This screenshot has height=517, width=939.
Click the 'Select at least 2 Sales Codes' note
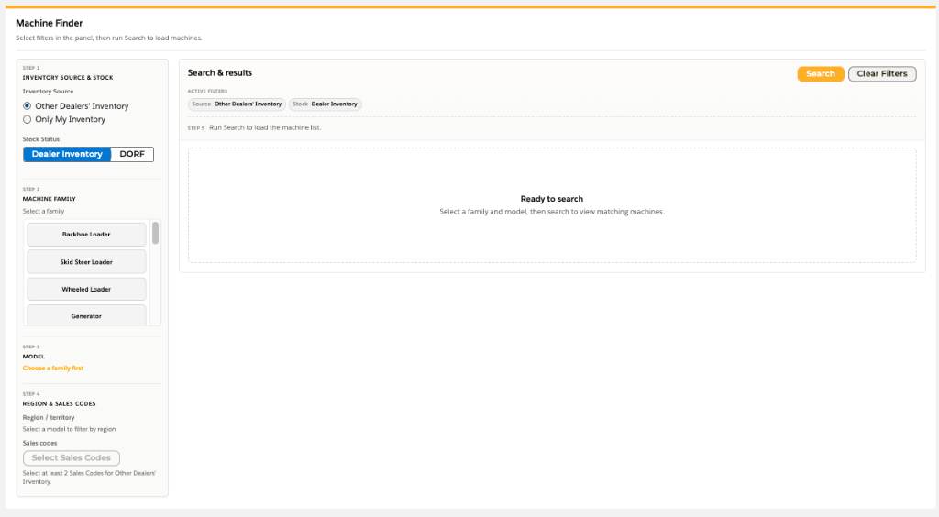(89, 477)
